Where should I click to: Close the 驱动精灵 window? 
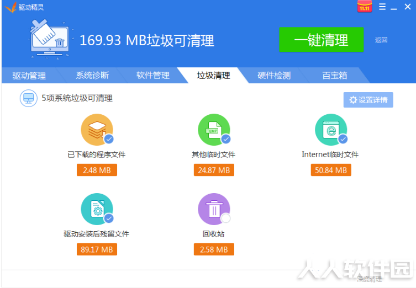408,7
